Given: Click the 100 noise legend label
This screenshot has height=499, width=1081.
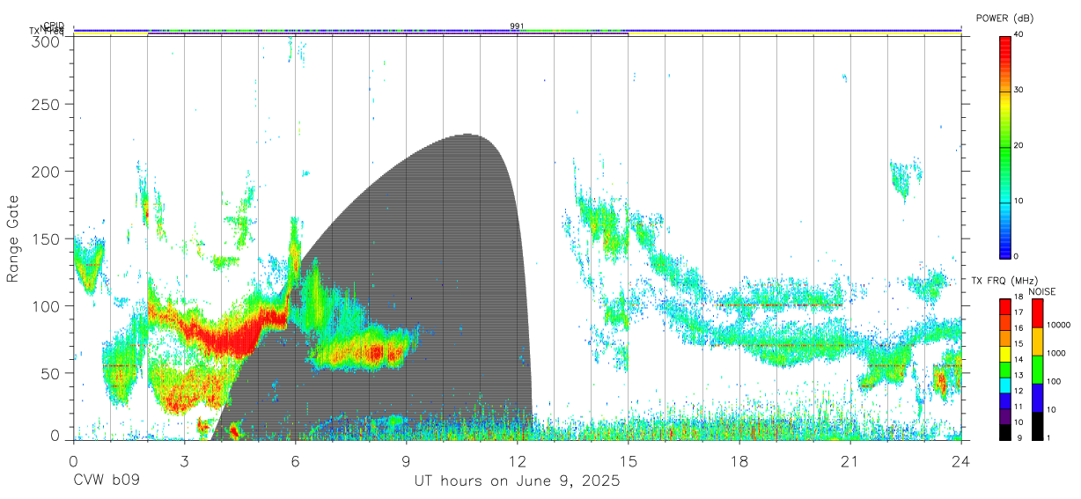Looking at the screenshot, I should click(x=1052, y=381).
